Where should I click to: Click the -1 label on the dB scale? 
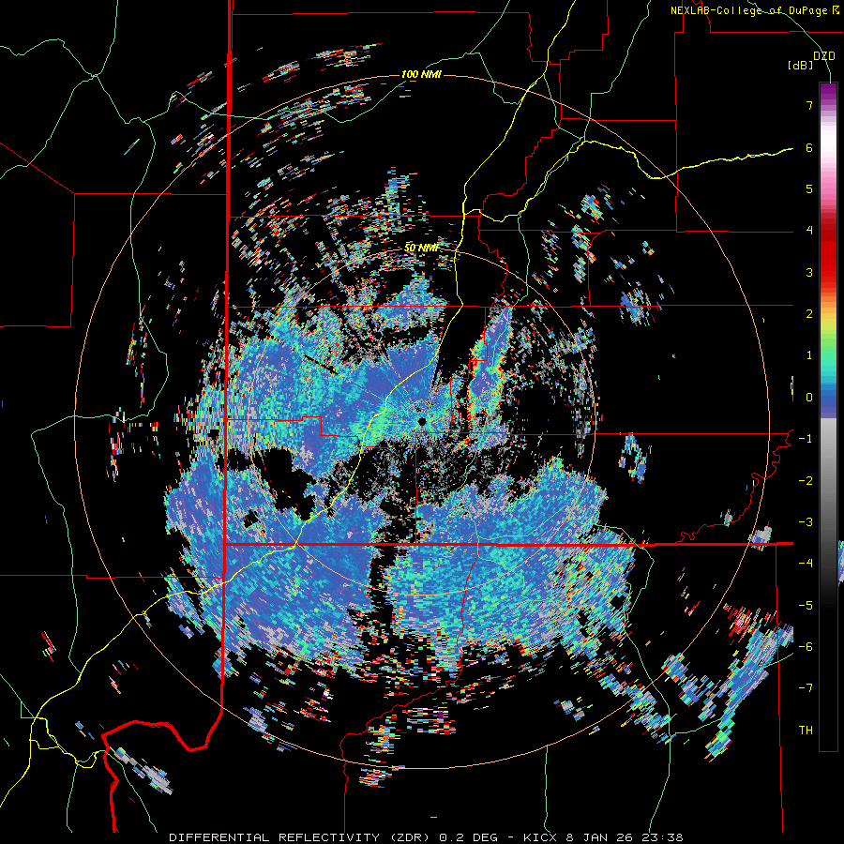coord(806,439)
